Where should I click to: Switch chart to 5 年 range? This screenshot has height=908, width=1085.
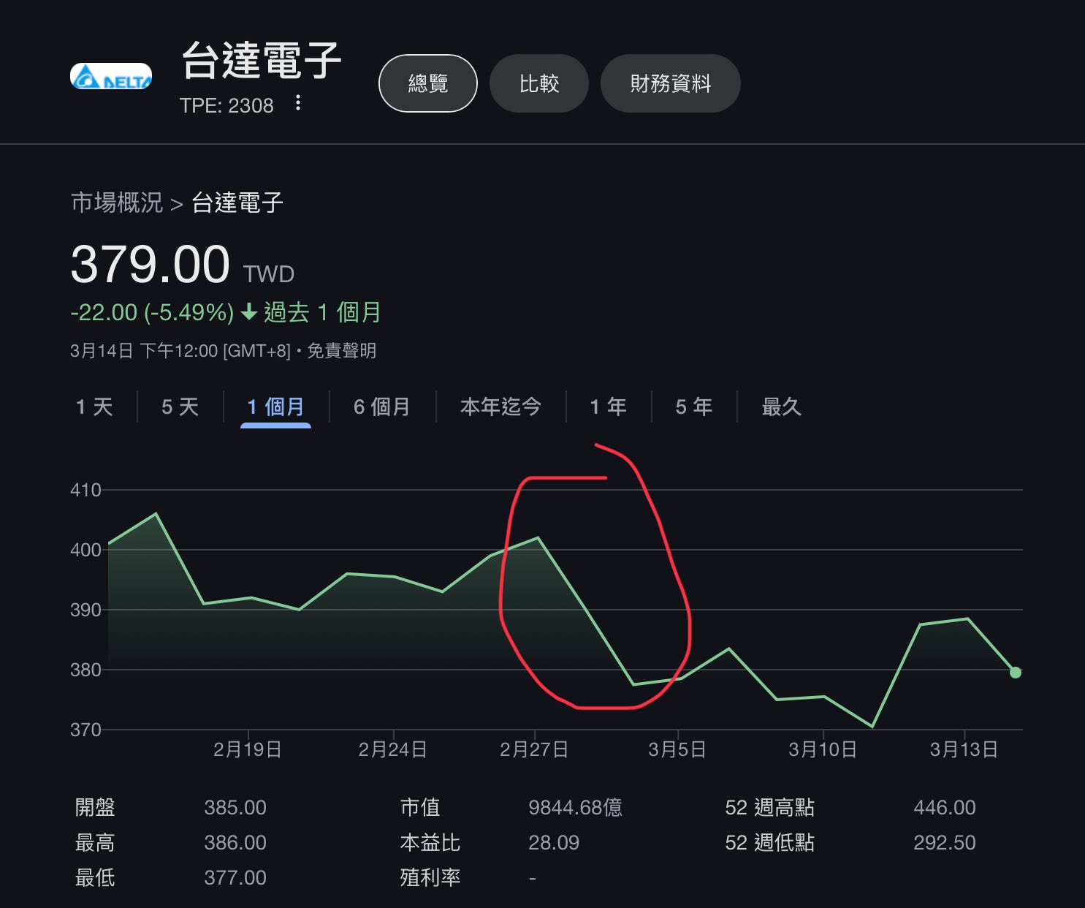[x=694, y=406]
